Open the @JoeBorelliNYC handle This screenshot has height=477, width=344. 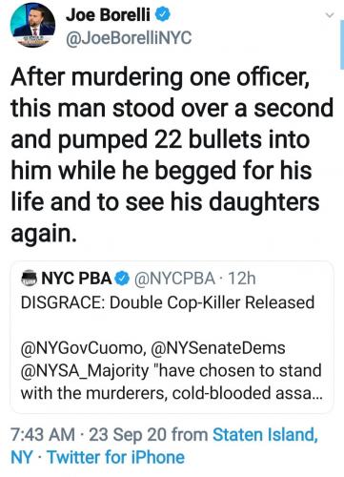point(129,38)
